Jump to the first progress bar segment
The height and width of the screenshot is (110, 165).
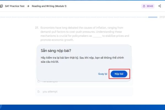3,17
